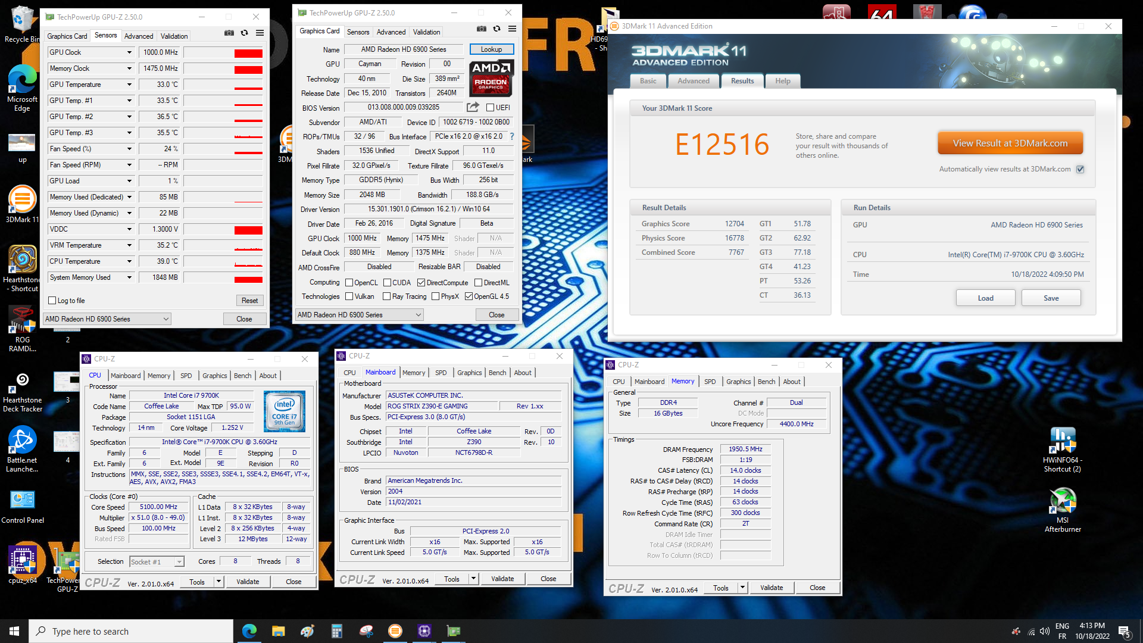Click the Load button in 3DMark 11
Viewport: 1143px width, 643px height.
(x=986, y=298)
